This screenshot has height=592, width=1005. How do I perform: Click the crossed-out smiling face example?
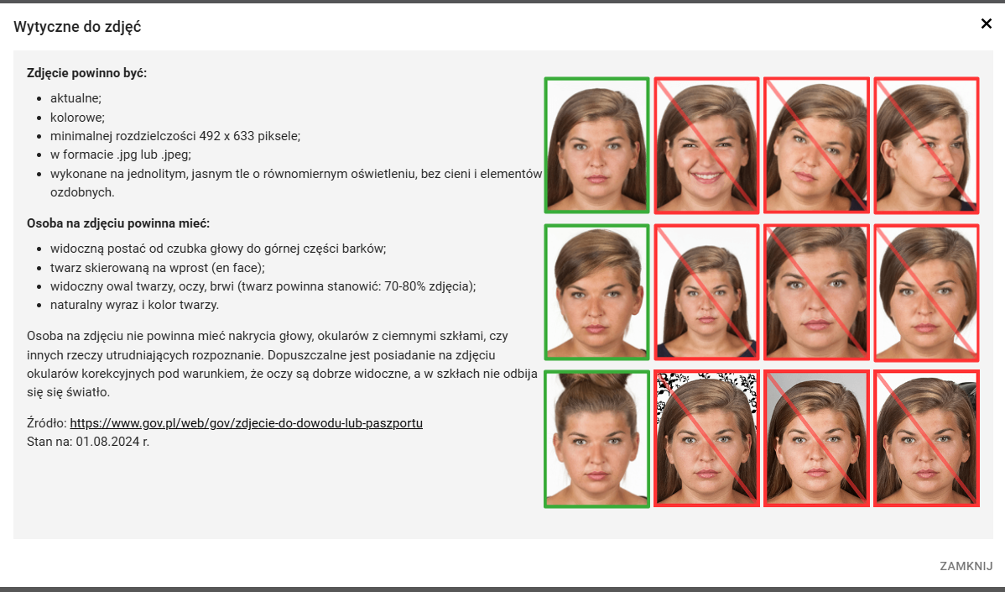(x=706, y=144)
